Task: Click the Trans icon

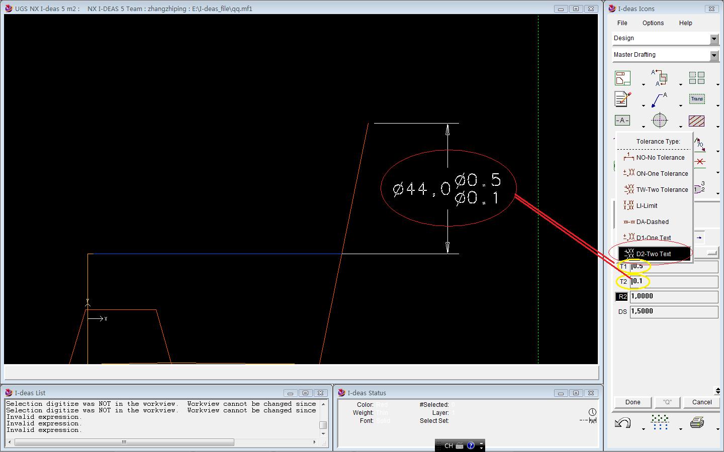Action: tap(697, 99)
